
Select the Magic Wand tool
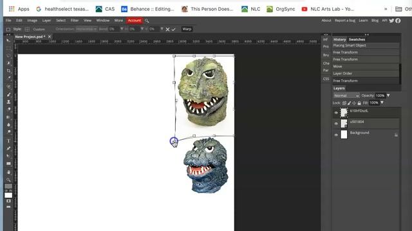pyautogui.click(x=8, y=63)
